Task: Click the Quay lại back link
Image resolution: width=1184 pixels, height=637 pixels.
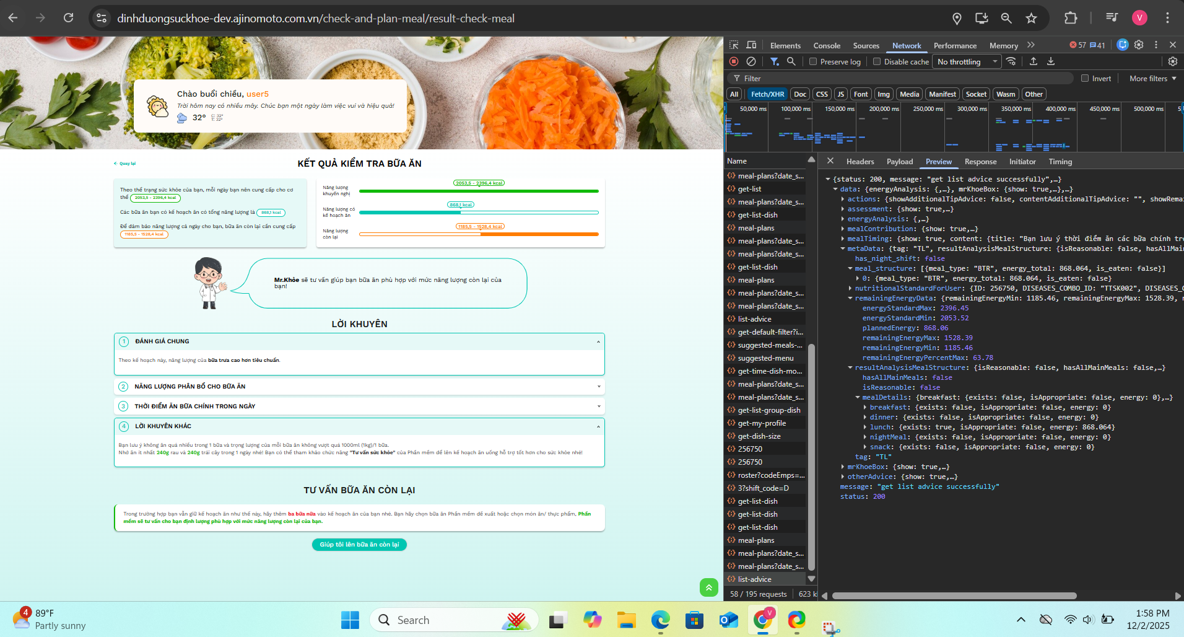Action: tap(125, 164)
